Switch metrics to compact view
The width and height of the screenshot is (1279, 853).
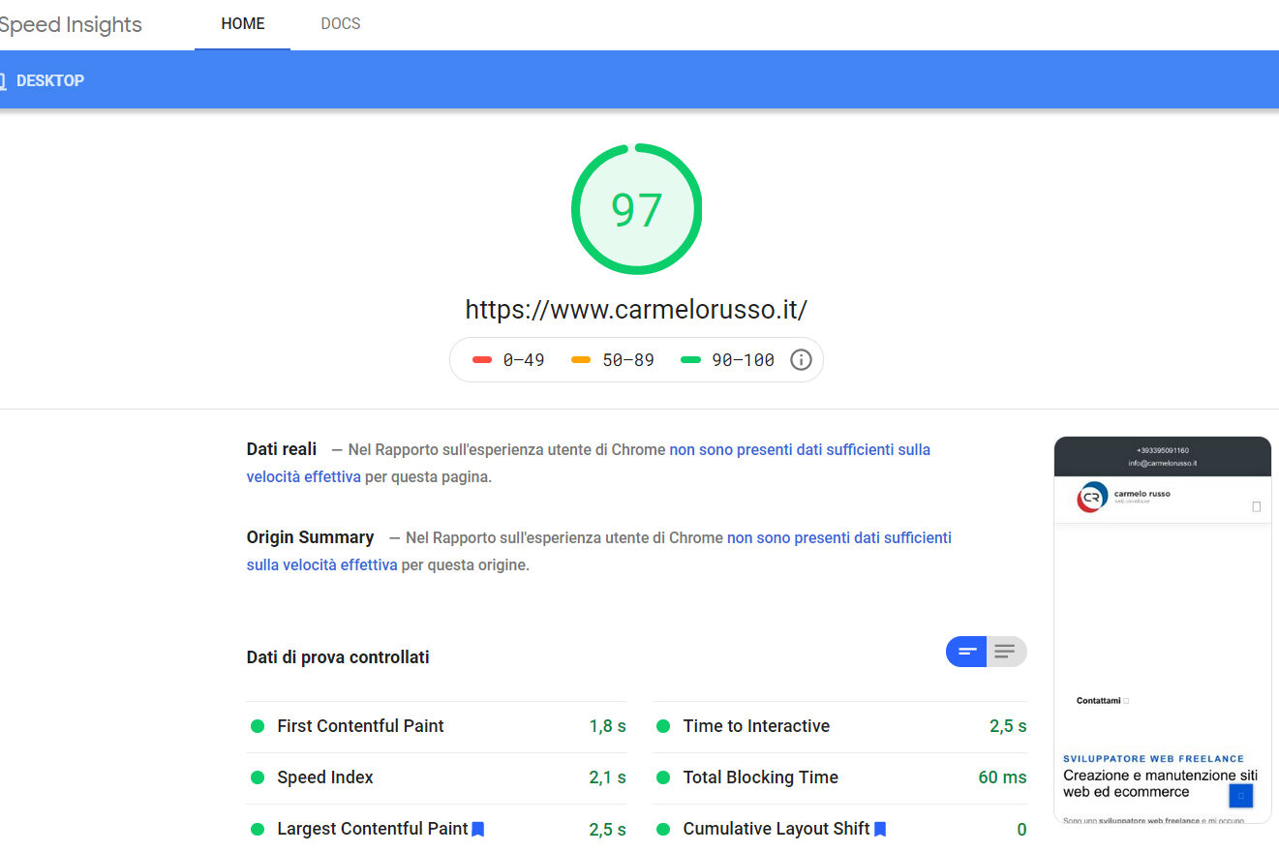tap(965, 652)
